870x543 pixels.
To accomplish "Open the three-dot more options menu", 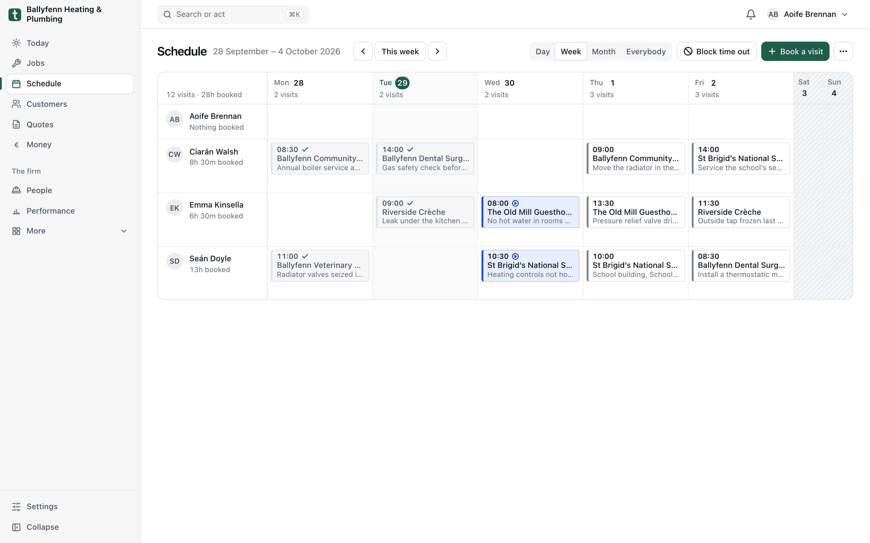I will 843,51.
